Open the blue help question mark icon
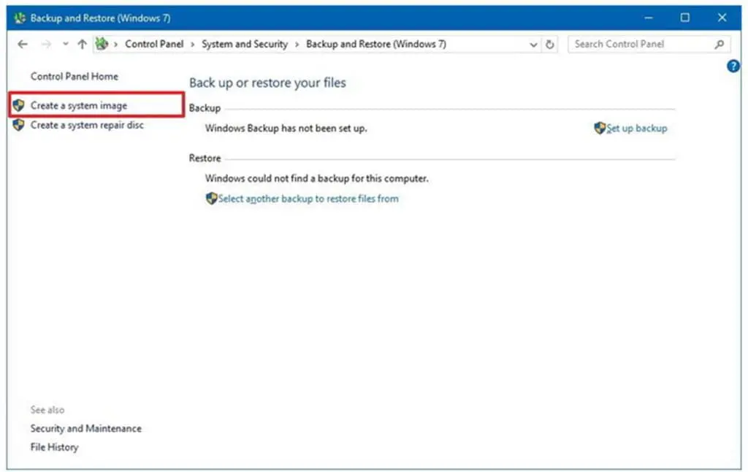The width and height of the screenshot is (748, 472). [733, 66]
